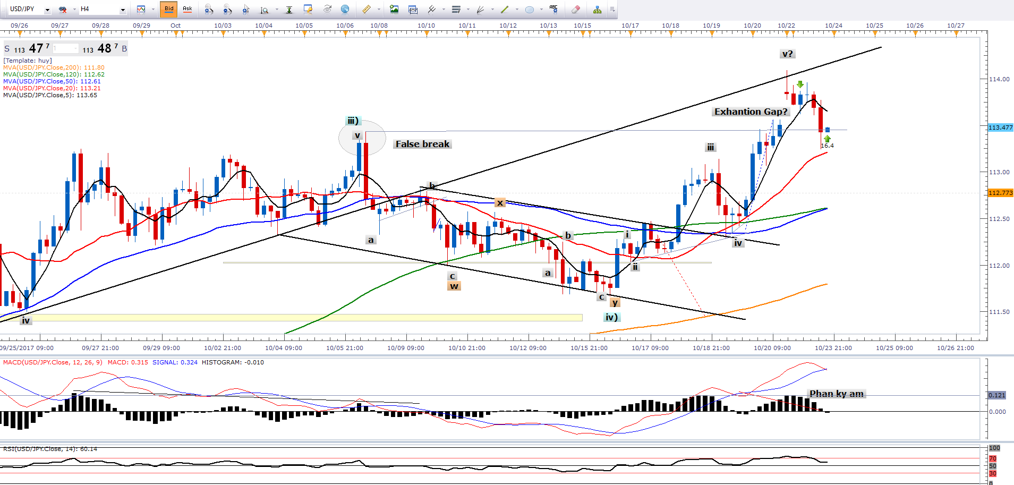Select the eraser tool in toolbar
1014x485 pixels.
[x=575, y=9]
